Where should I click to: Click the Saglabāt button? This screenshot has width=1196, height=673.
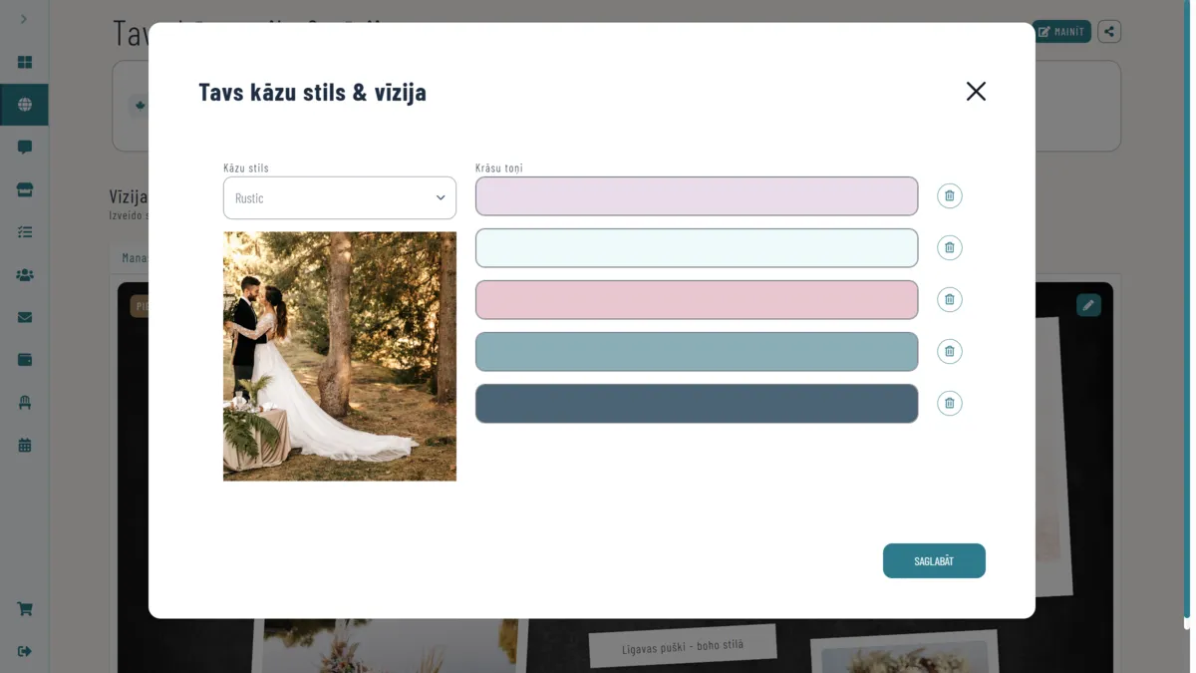pyautogui.click(x=933, y=561)
